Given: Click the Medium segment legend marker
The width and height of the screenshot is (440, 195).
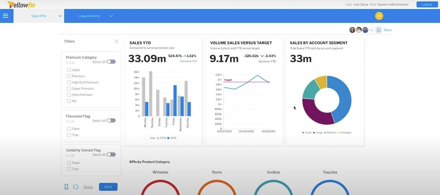Looking at the screenshot, I should [x=325, y=133].
